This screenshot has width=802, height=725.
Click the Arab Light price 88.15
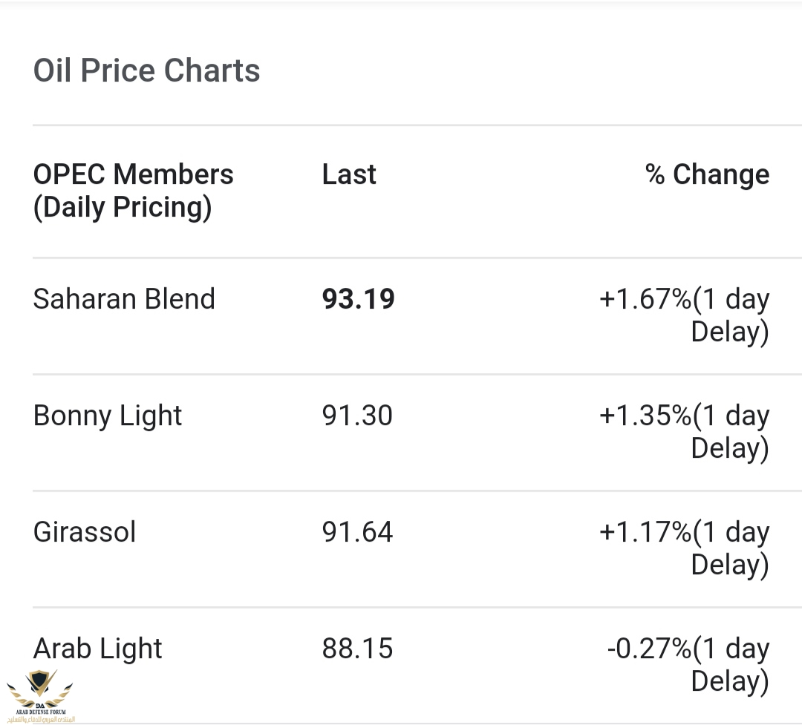tap(357, 649)
